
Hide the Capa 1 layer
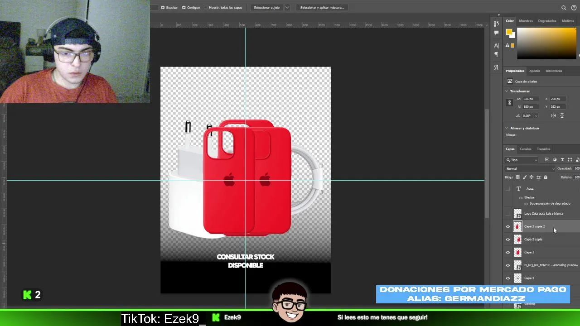click(508, 278)
